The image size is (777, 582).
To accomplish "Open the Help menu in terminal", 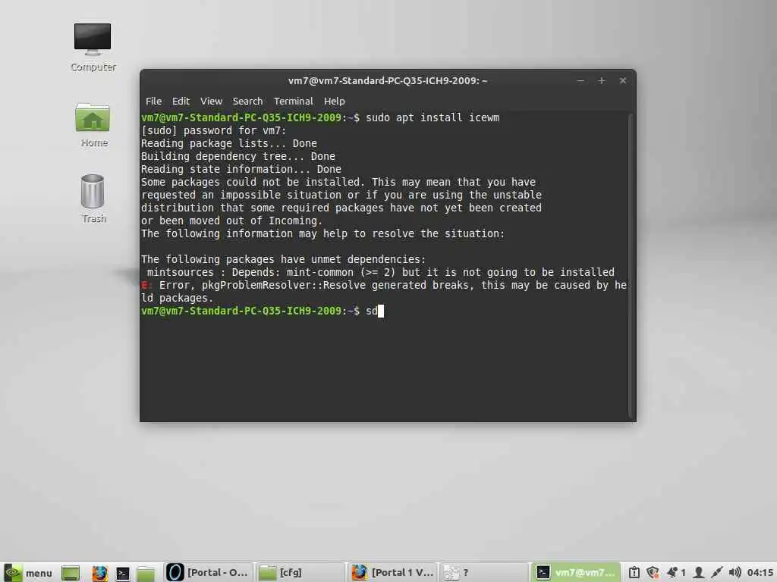I will [335, 101].
